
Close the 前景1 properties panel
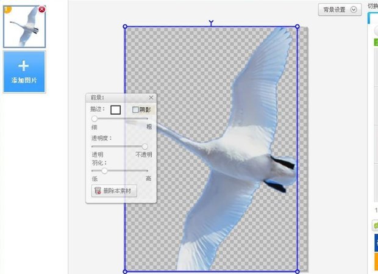(x=151, y=98)
